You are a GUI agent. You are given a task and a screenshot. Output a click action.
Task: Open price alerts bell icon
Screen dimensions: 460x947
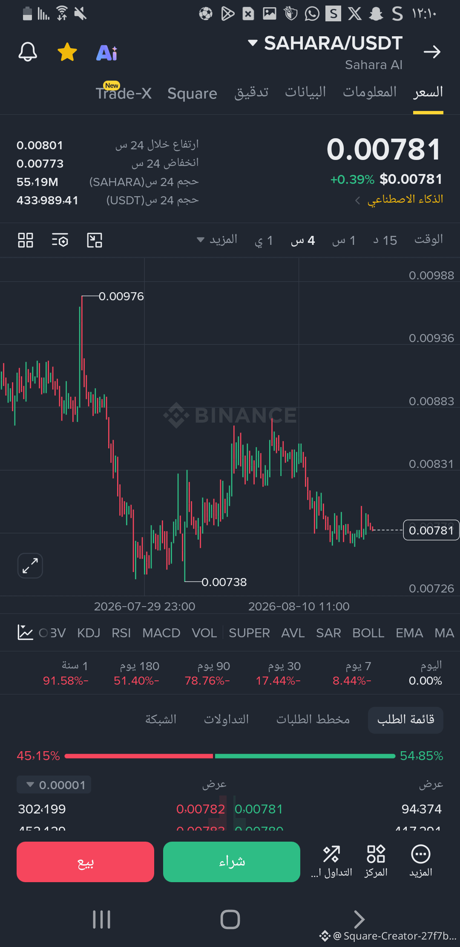[x=28, y=52]
